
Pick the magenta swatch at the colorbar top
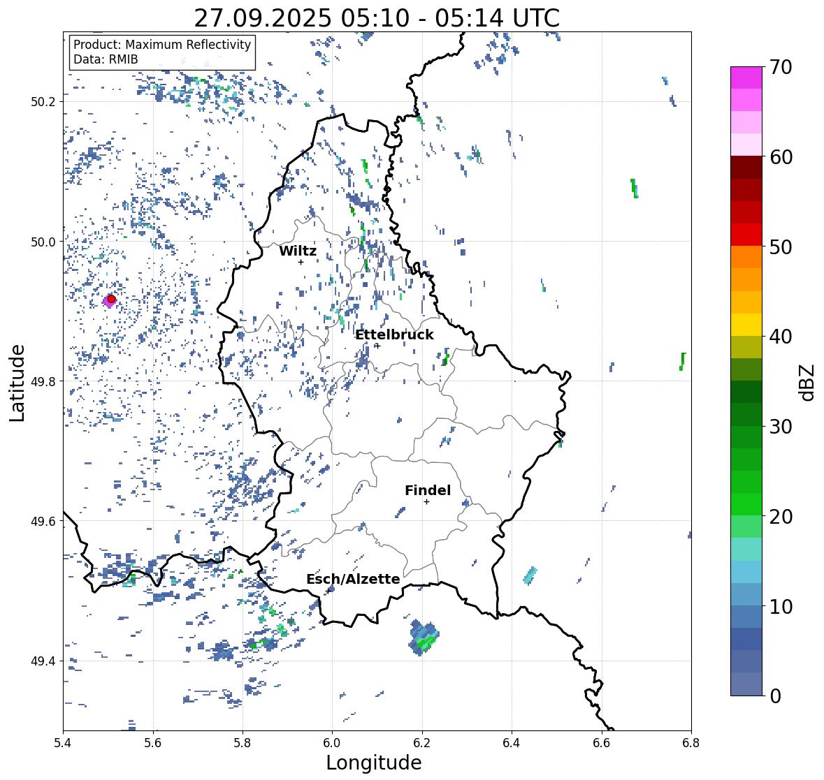click(746, 78)
